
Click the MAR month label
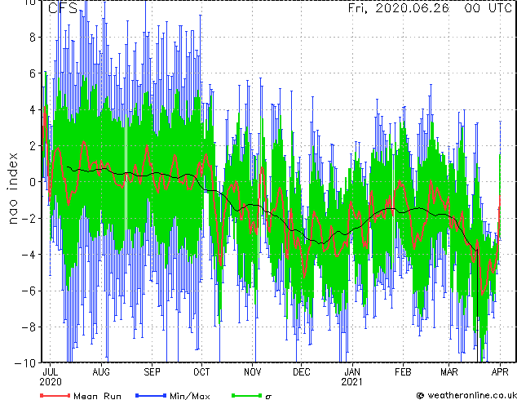[449, 372]
